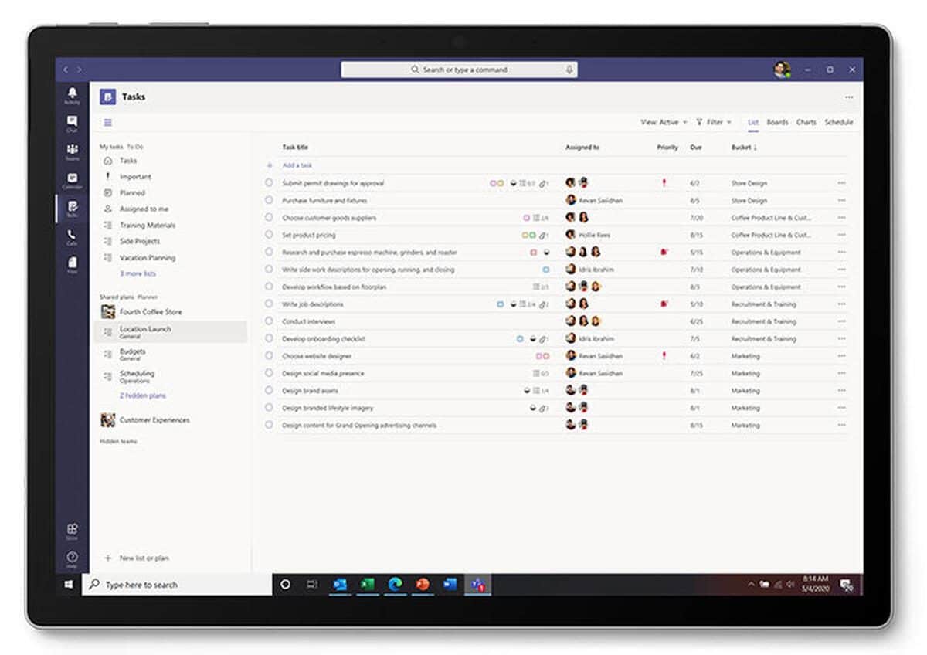927x655 pixels.
Task: Switch to the List view tab
Action: click(x=753, y=122)
